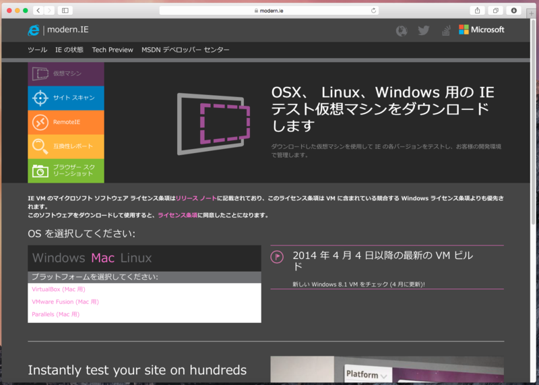The image size is (539, 385).
Task: Open the サイト スキャン crosshair tile
Action: click(x=66, y=98)
